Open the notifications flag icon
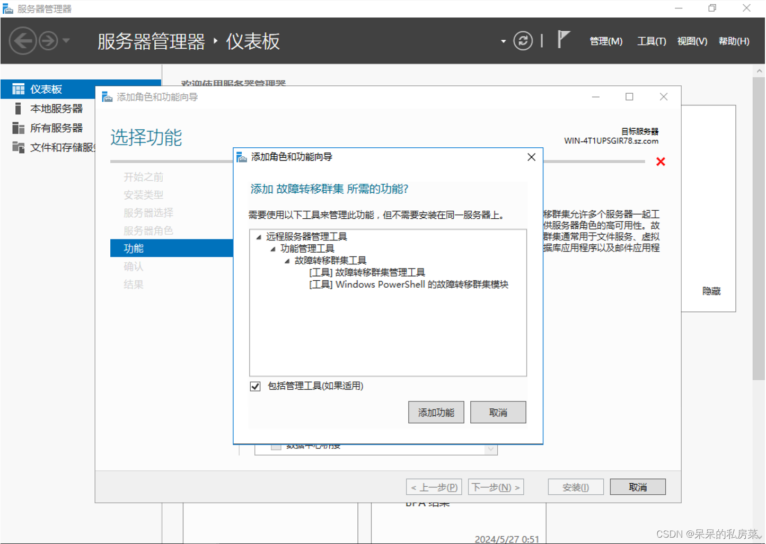 (564, 40)
